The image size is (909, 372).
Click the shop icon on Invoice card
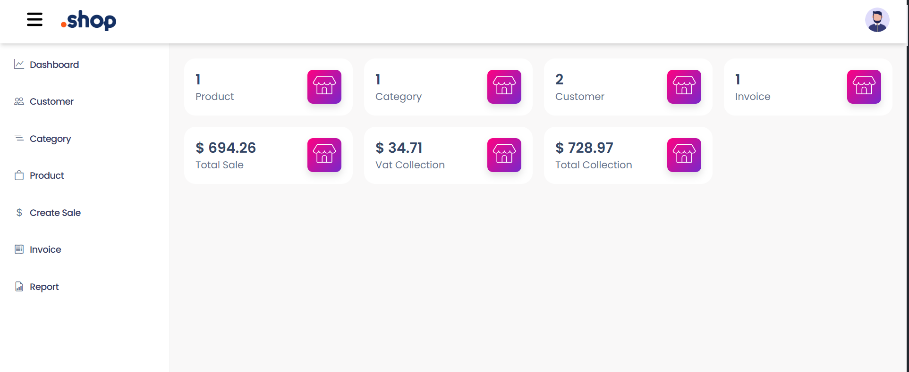point(864,87)
